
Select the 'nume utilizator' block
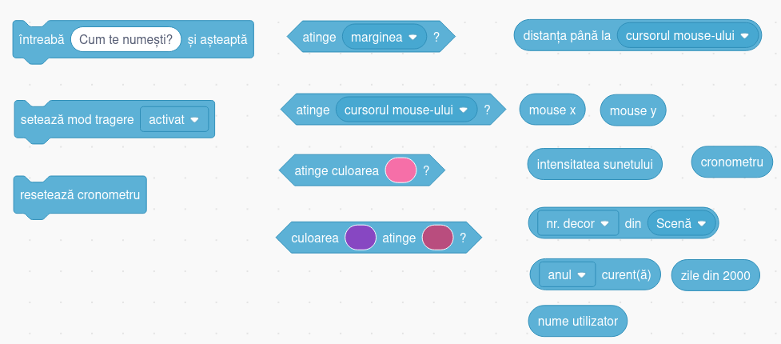pyautogui.click(x=577, y=321)
